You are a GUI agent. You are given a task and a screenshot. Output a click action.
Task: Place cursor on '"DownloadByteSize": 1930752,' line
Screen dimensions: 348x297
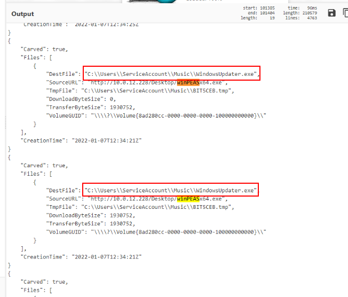91,215
